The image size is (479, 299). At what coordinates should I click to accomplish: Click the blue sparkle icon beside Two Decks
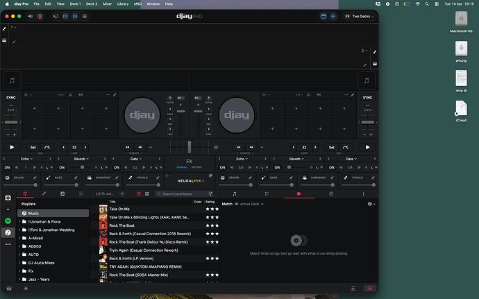coord(333,16)
